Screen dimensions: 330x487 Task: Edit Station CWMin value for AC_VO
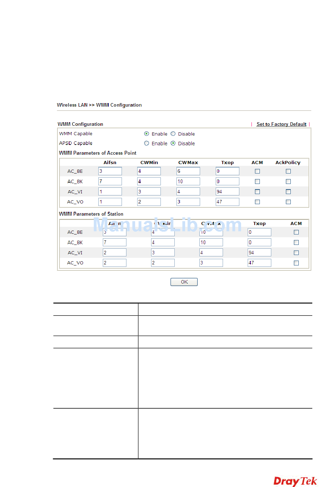click(163, 263)
